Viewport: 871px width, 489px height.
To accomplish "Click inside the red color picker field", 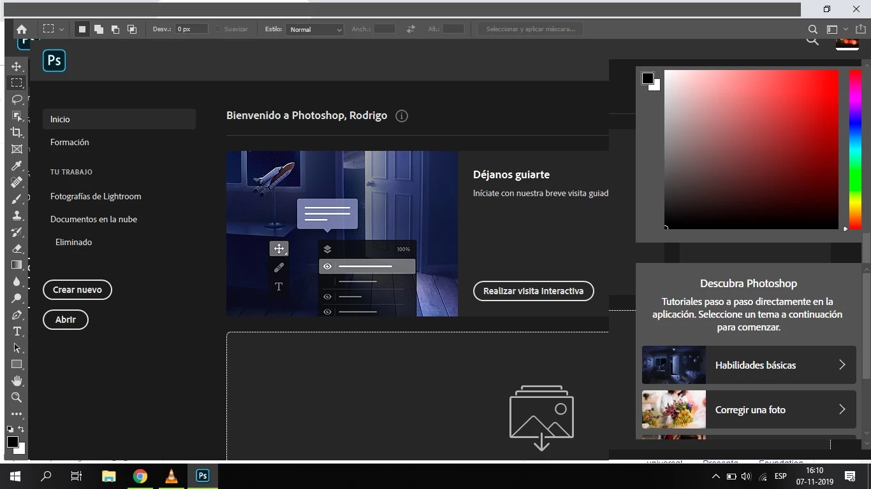I will click(x=751, y=150).
